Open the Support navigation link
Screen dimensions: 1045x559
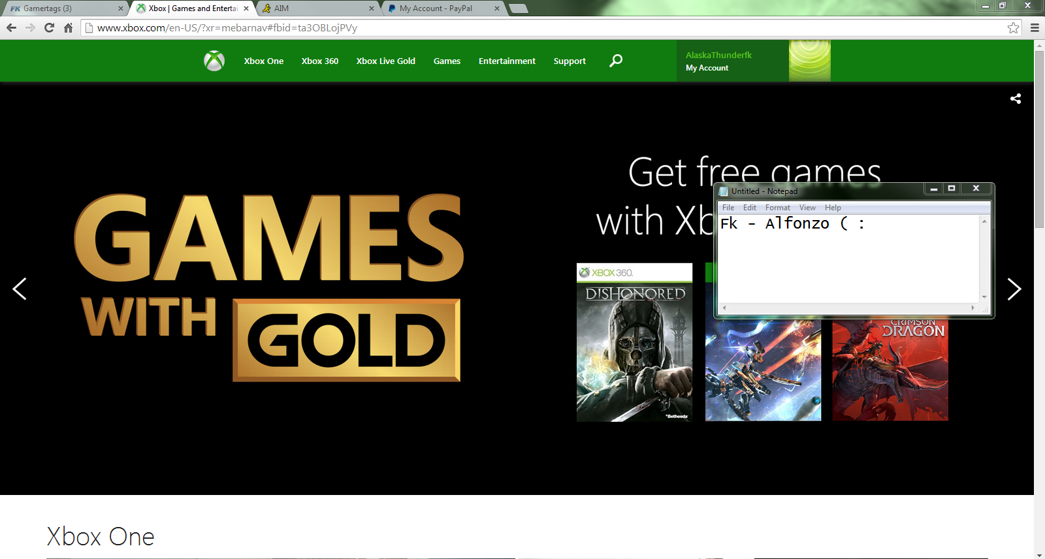pyautogui.click(x=570, y=61)
